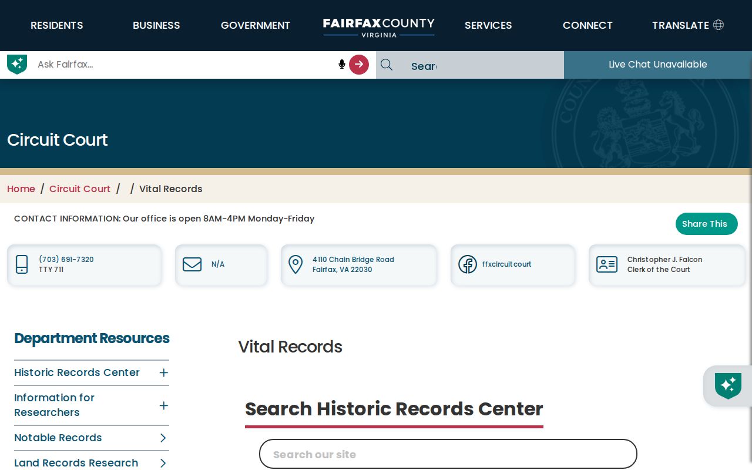Screen dimensions: 752x470
Task: Open ffxcircuitcourt Facebook link
Action: tap(506, 264)
